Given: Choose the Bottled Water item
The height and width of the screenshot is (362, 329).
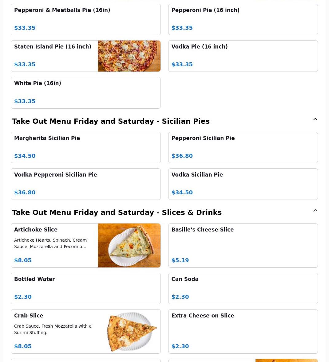Looking at the screenshot, I should point(85,289).
